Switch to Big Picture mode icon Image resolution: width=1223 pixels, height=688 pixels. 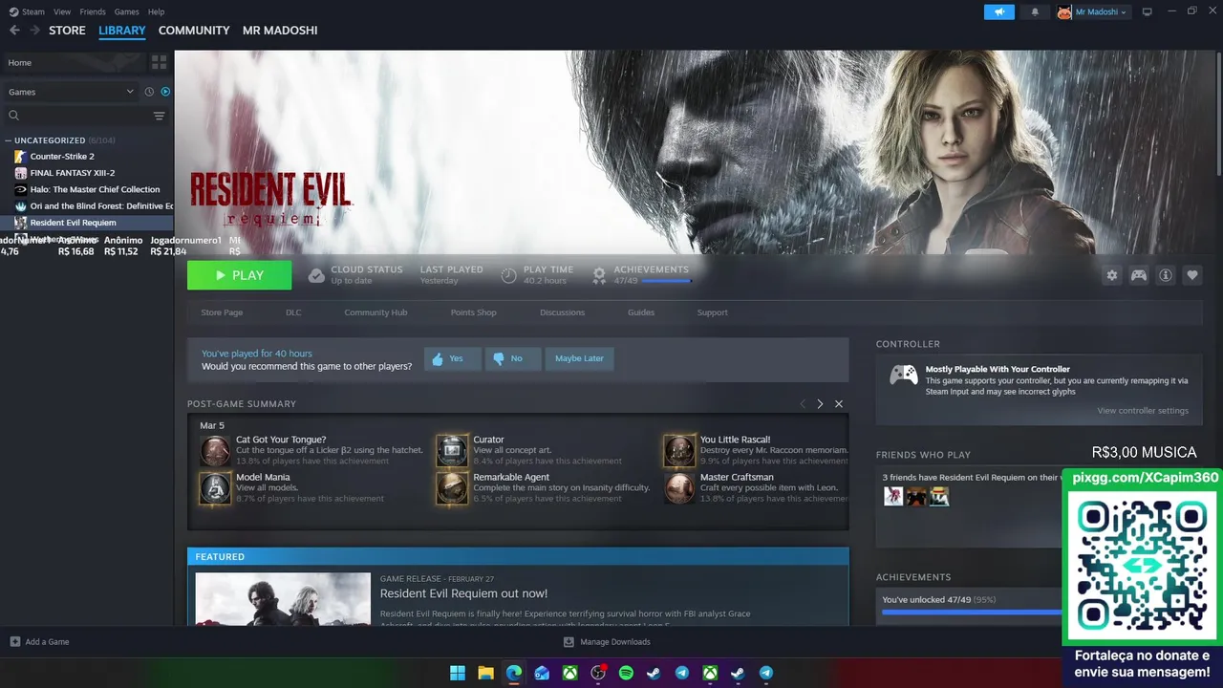point(1148,11)
